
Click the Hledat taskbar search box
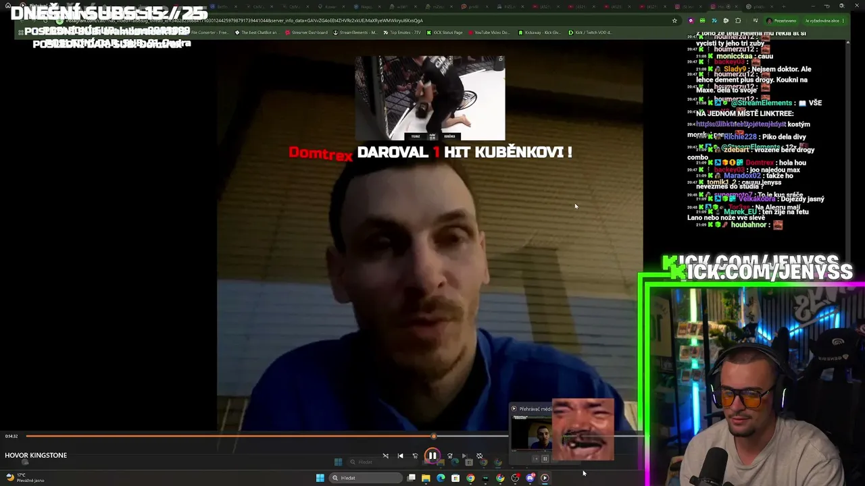[x=365, y=478]
